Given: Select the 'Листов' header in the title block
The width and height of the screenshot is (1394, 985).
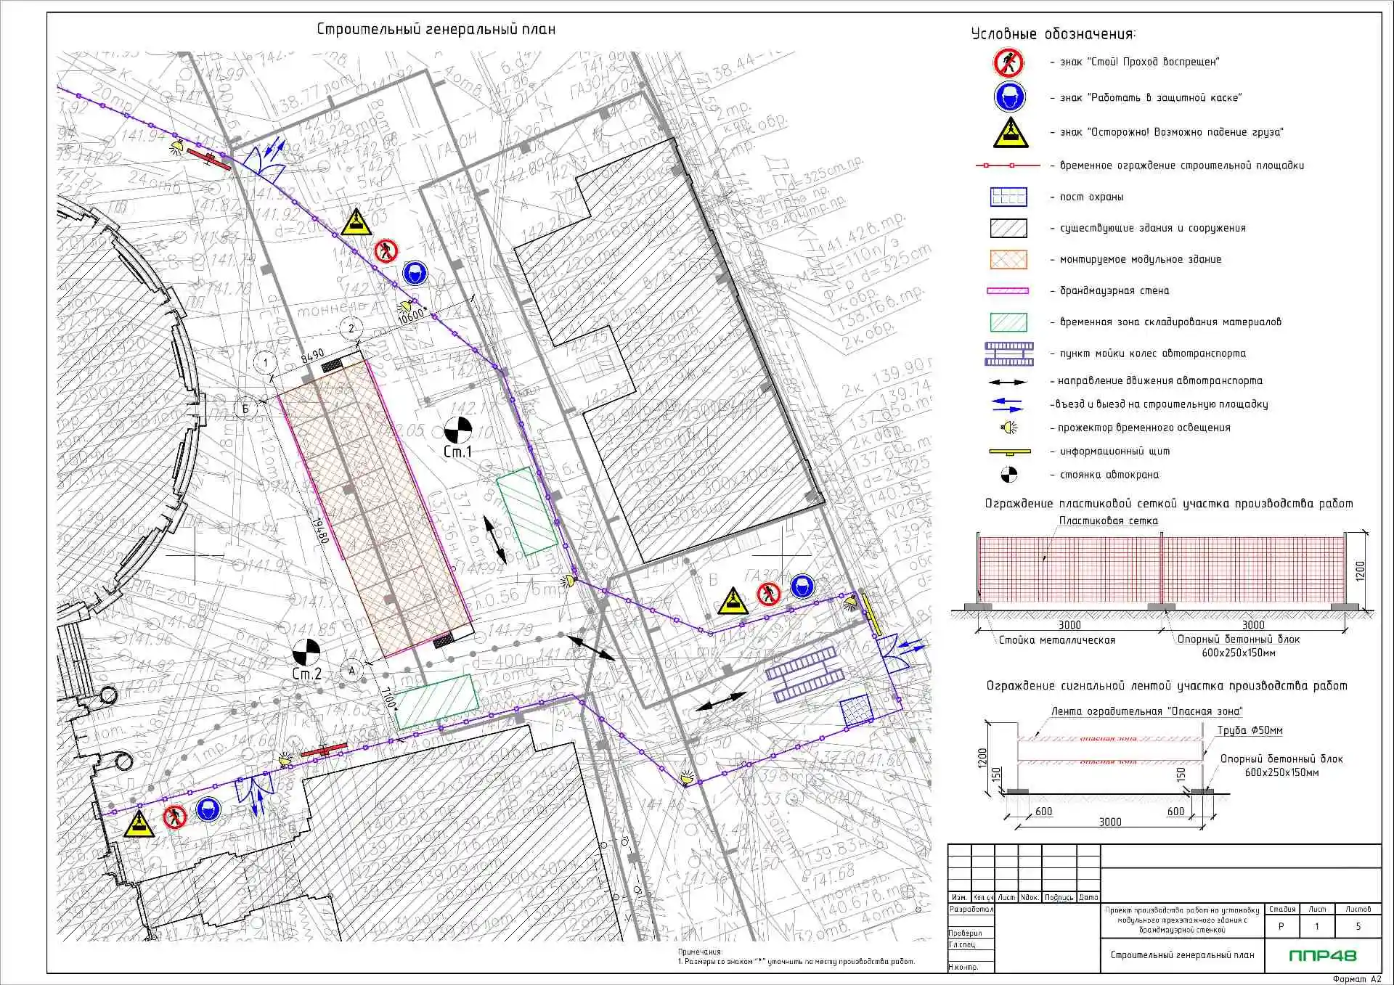Looking at the screenshot, I should (1358, 909).
